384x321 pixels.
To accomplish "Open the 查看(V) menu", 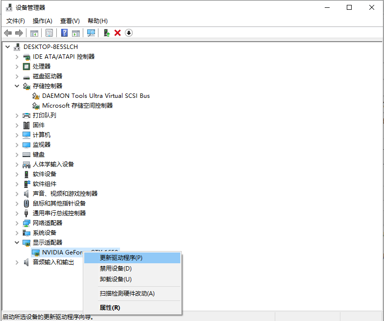I will coord(70,21).
